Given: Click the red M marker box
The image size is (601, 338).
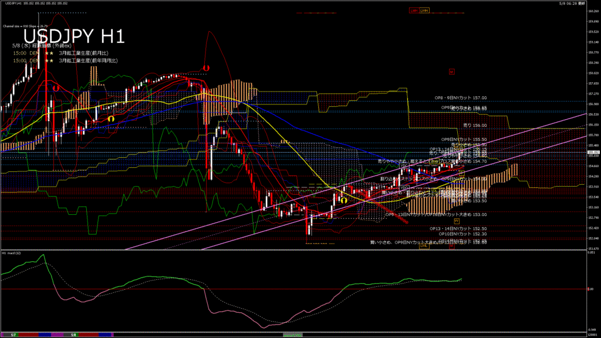Looking at the screenshot, I should 452,72.
